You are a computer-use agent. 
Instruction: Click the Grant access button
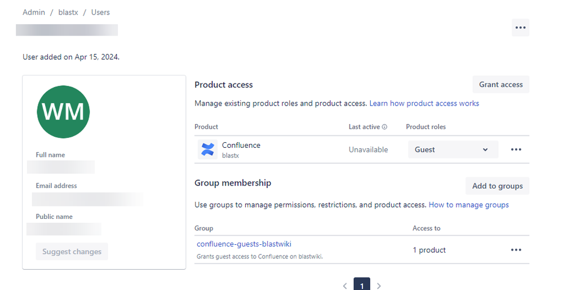[x=500, y=85]
